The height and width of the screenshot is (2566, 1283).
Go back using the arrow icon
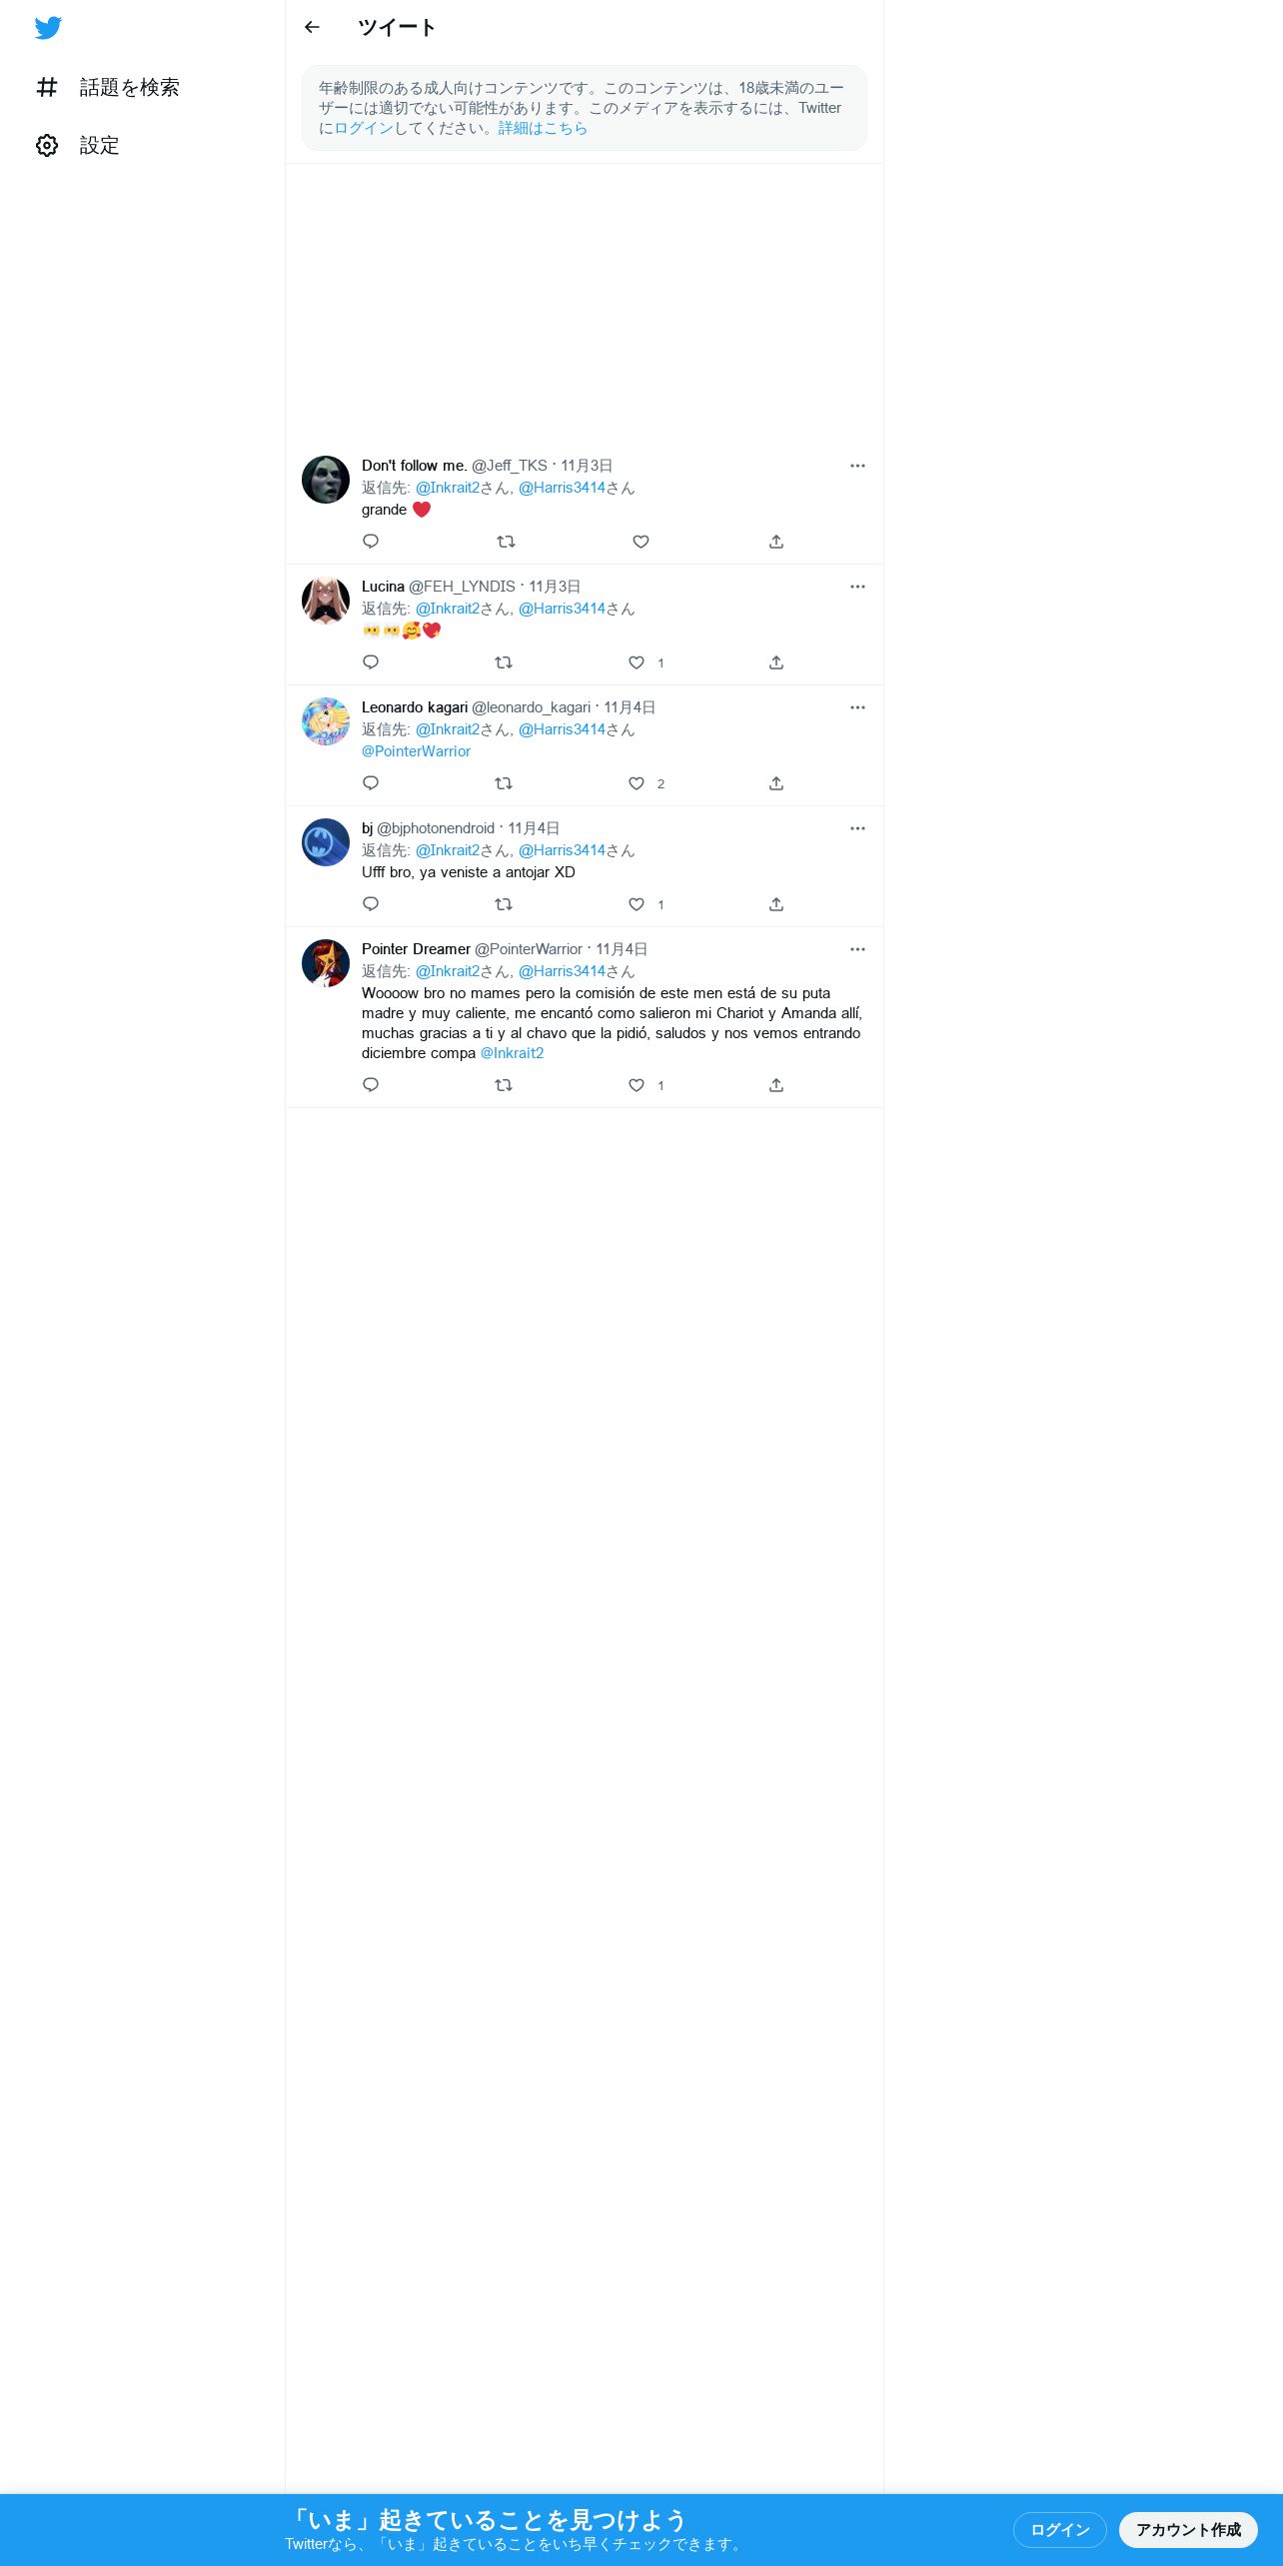312,27
